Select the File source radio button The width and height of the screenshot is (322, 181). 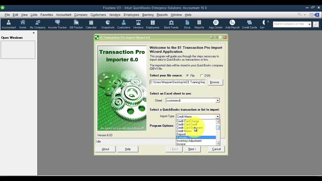pyautogui.click(x=187, y=76)
